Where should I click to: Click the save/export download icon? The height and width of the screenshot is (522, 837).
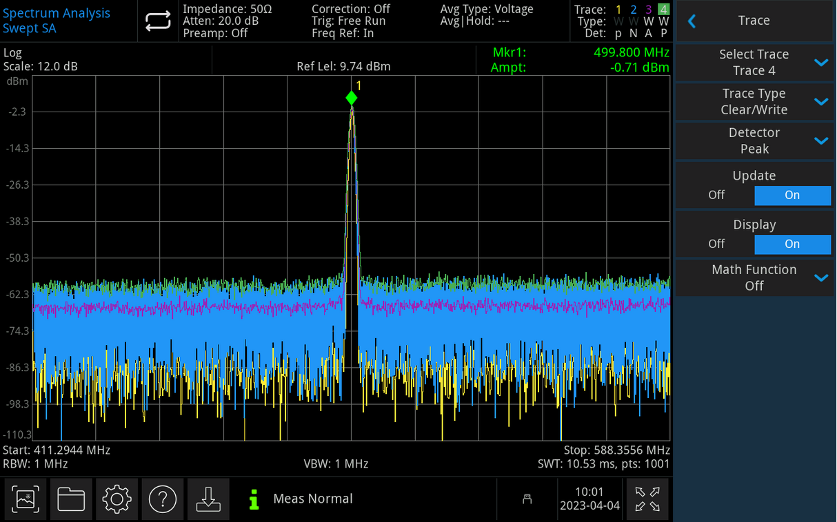[208, 499]
